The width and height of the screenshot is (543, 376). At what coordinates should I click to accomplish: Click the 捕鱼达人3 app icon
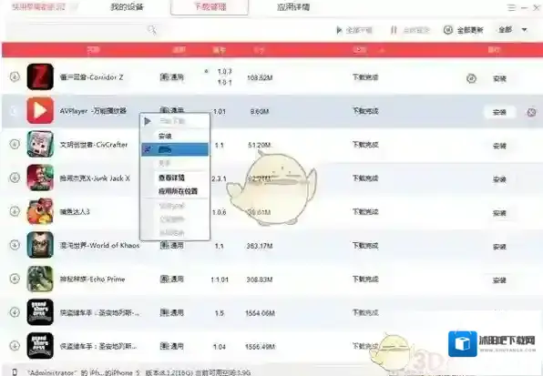tap(40, 211)
